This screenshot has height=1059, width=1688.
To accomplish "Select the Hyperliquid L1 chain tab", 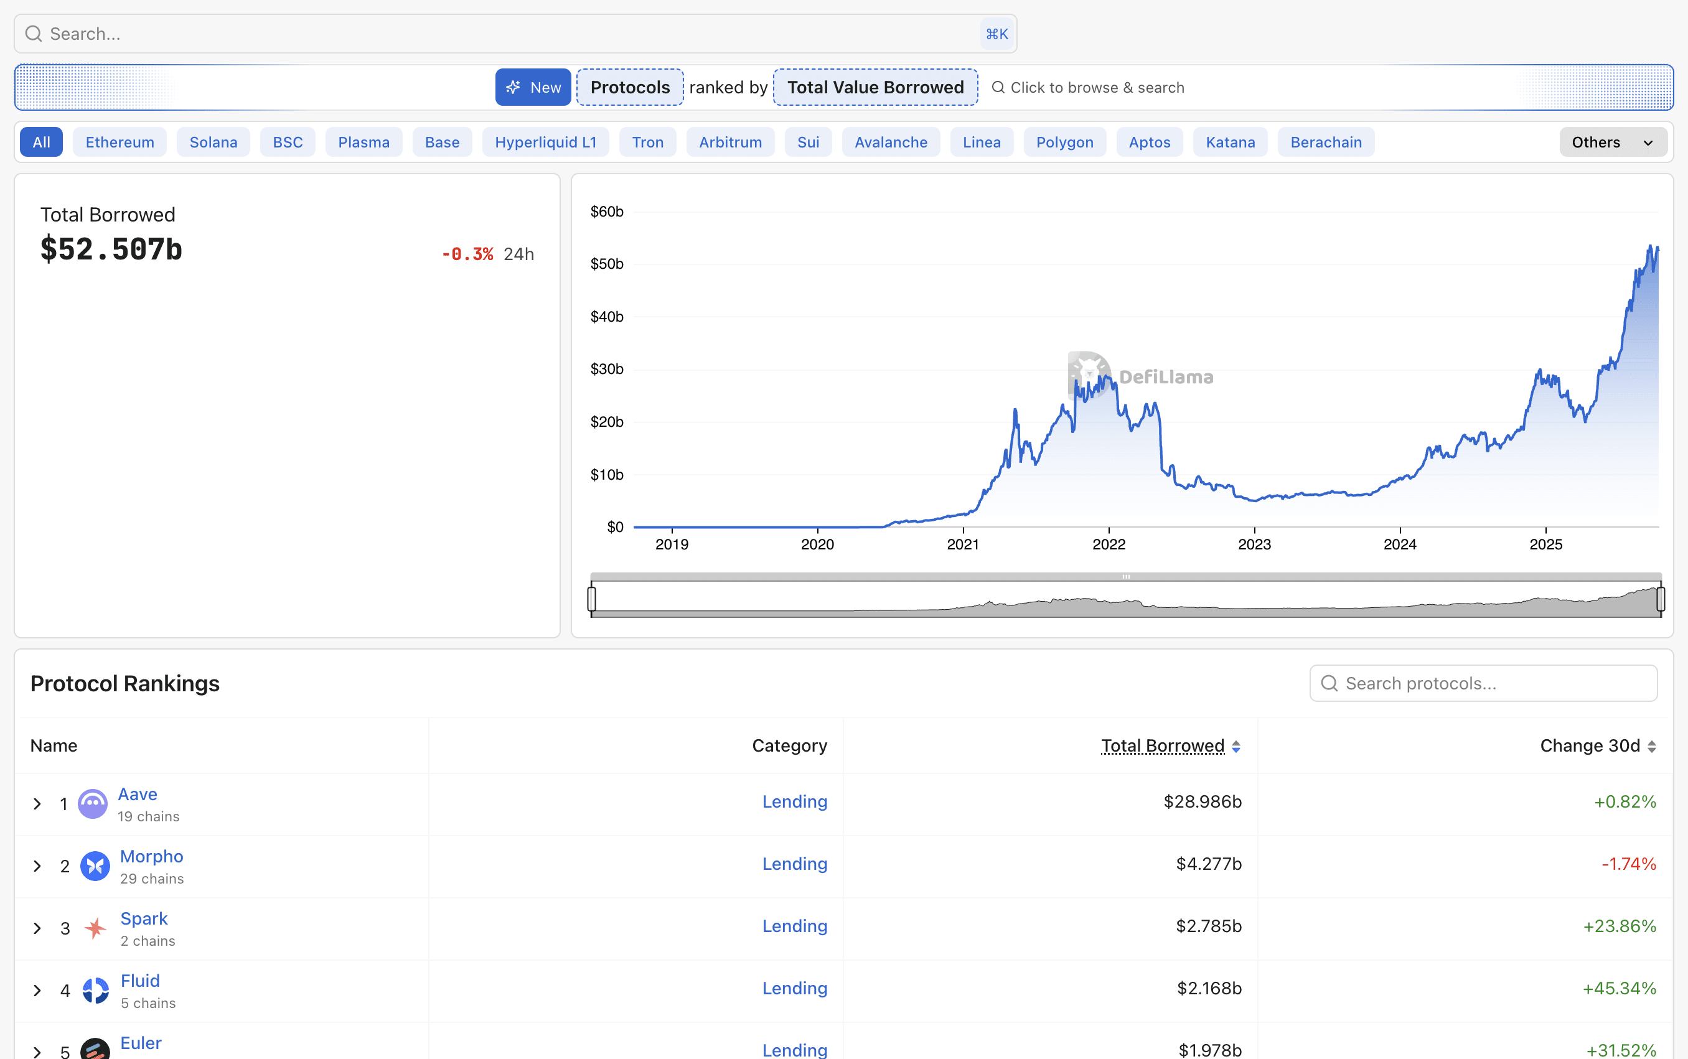I will click(545, 142).
